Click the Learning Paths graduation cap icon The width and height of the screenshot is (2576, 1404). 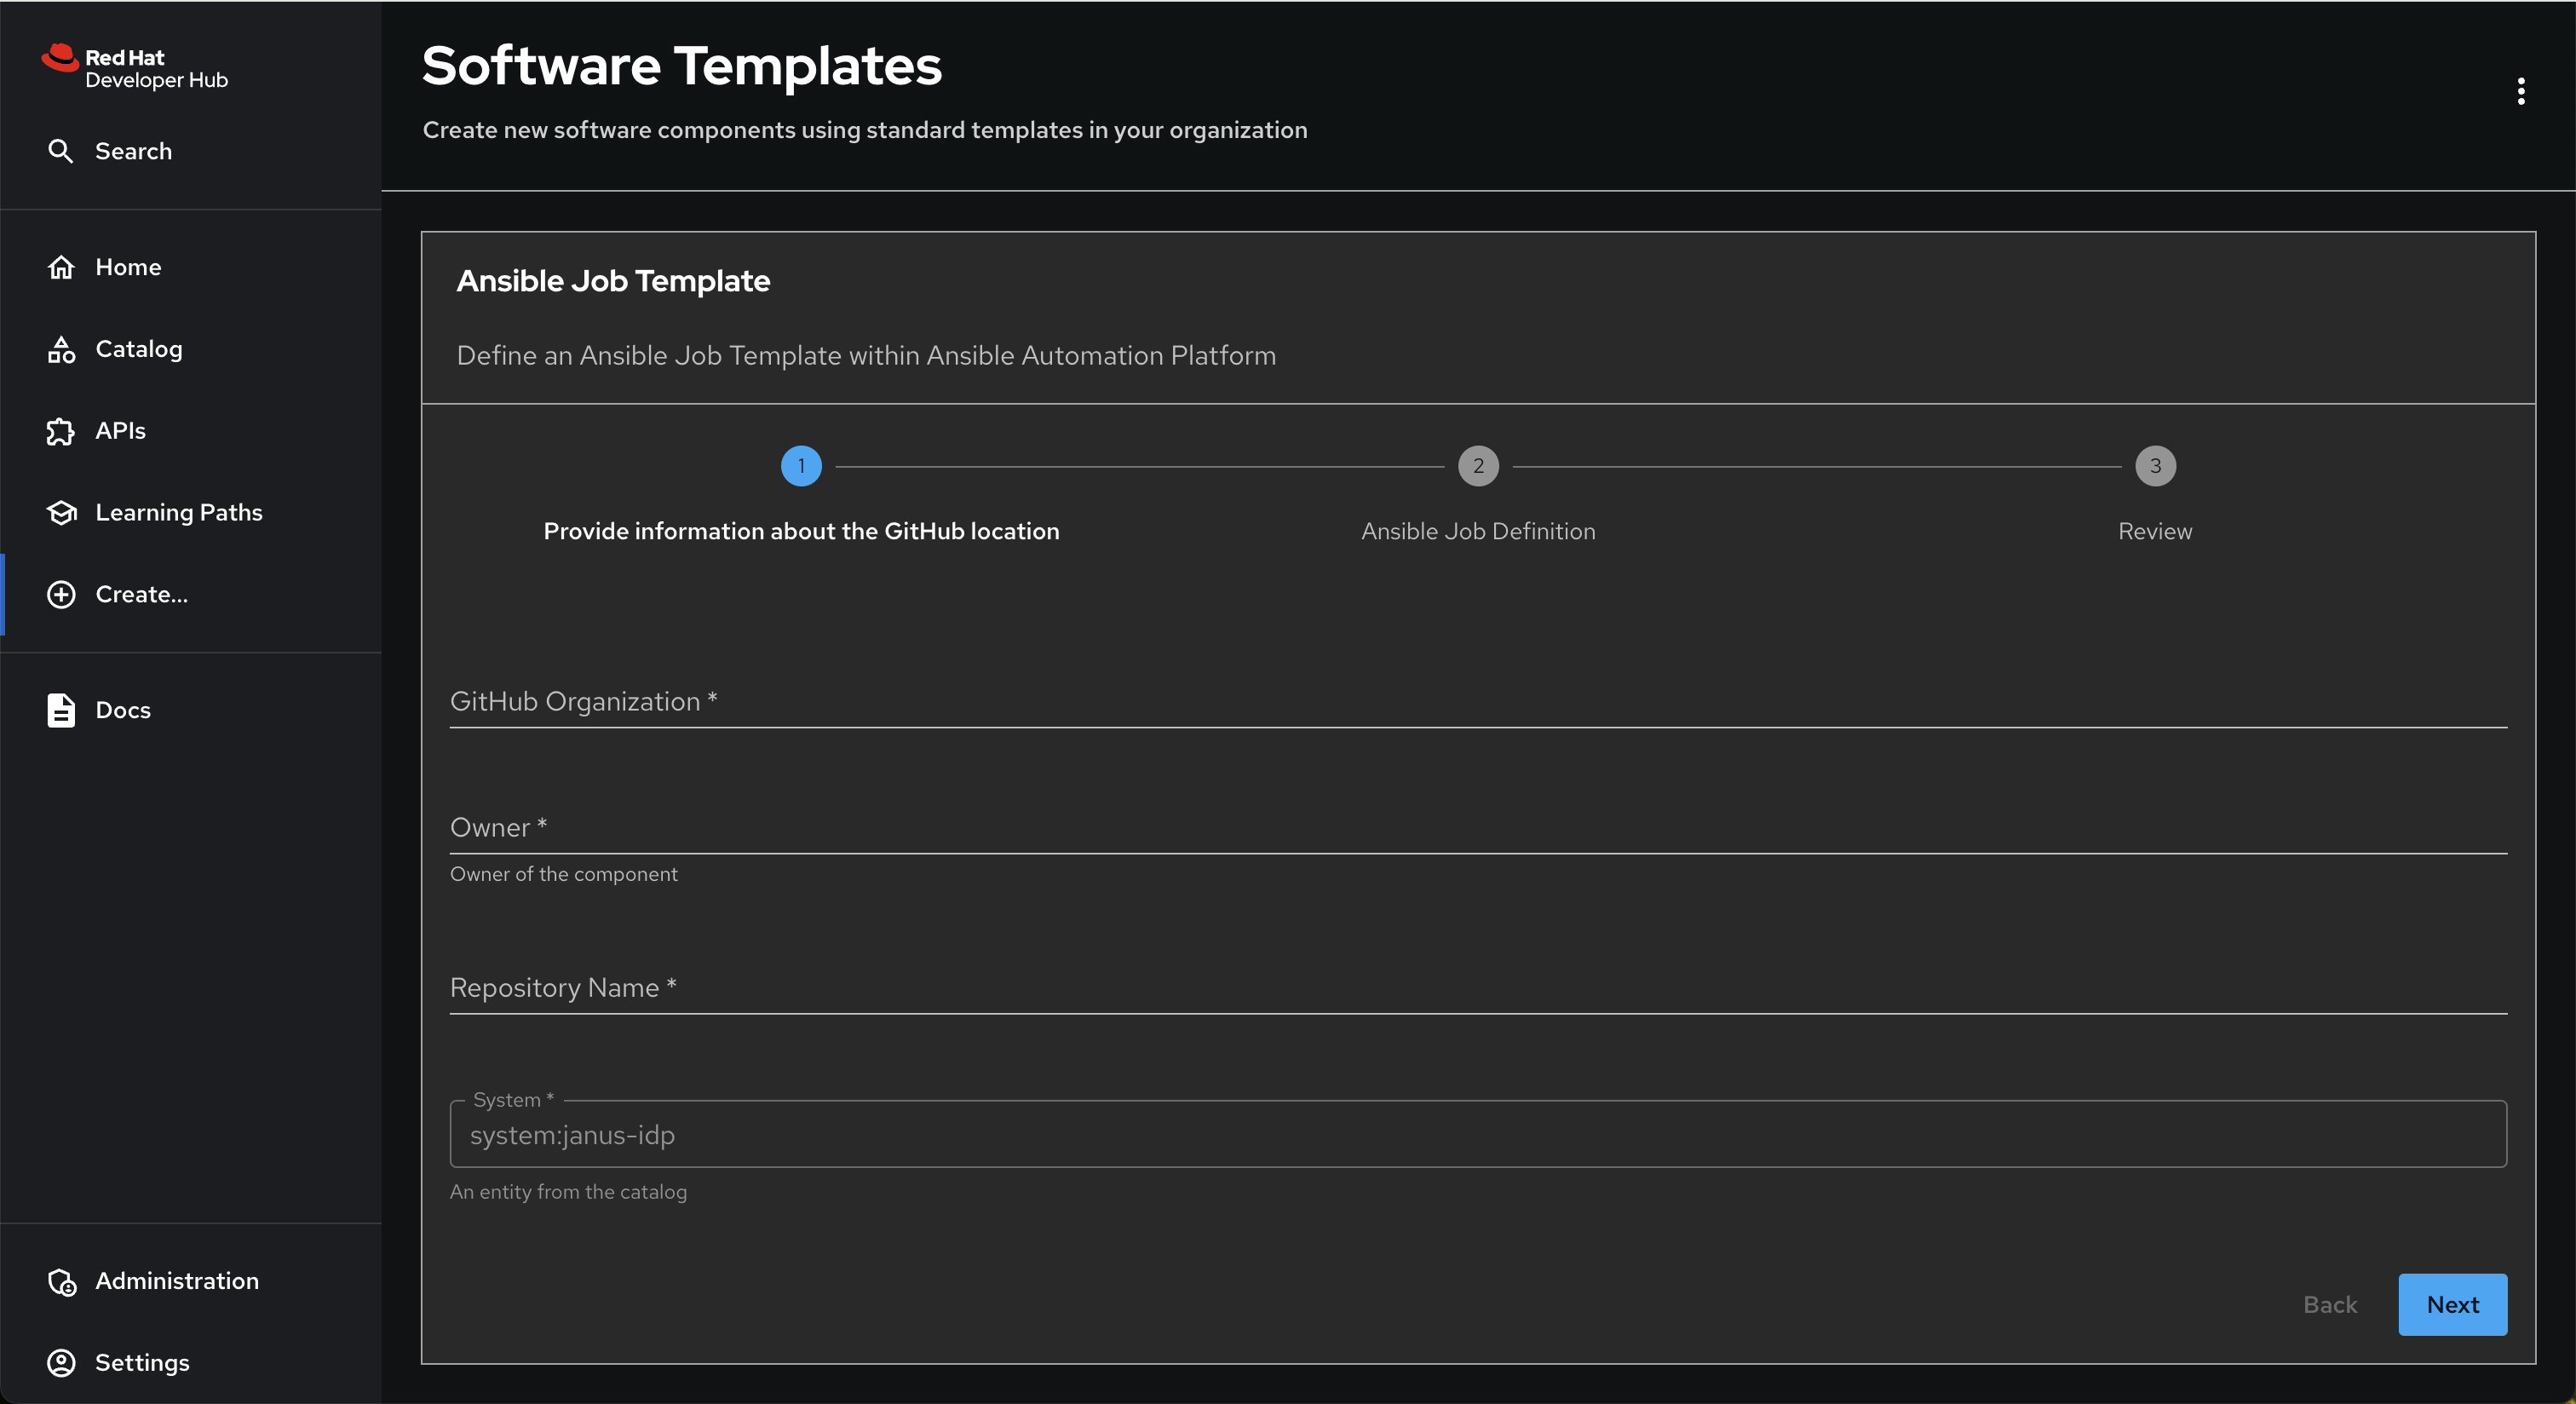(61, 512)
